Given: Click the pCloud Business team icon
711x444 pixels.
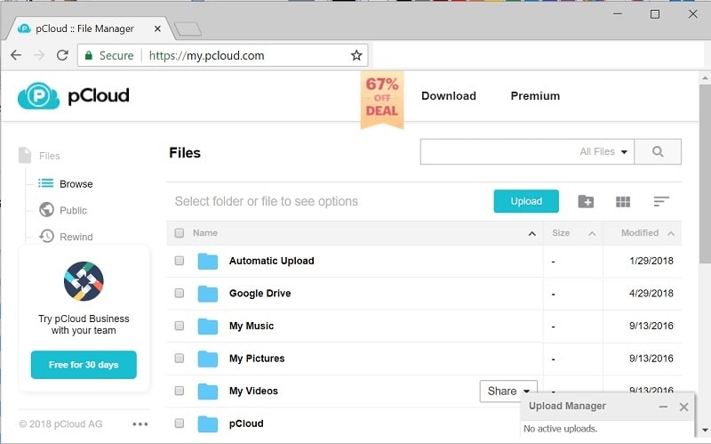Looking at the screenshot, I should [x=84, y=281].
